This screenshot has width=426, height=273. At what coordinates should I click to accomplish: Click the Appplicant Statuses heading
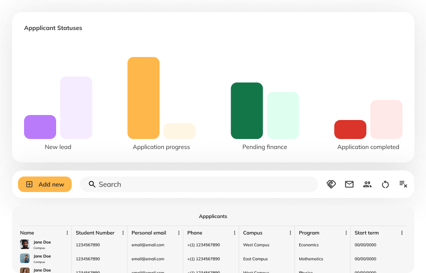[x=53, y=28]
